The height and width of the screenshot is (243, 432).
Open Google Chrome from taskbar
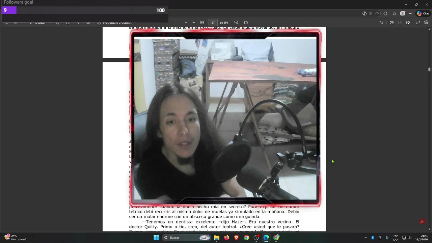click(246, 238)
